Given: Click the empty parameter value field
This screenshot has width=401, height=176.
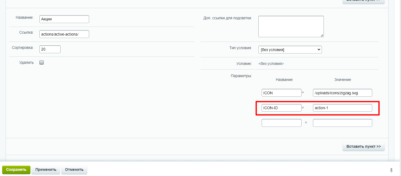Looking at the screenshot, I should (x=342, y=123).
